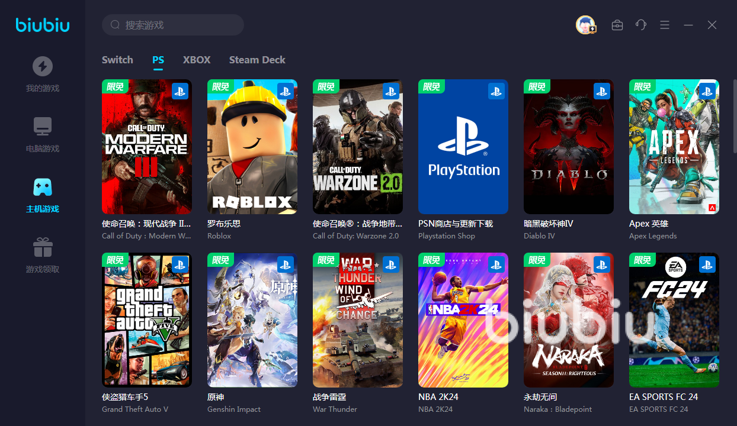Click the user avatar icon

pos(585,25)
